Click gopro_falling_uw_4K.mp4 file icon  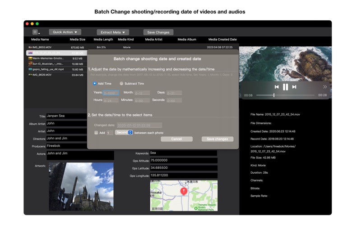[x=30, y=69]
